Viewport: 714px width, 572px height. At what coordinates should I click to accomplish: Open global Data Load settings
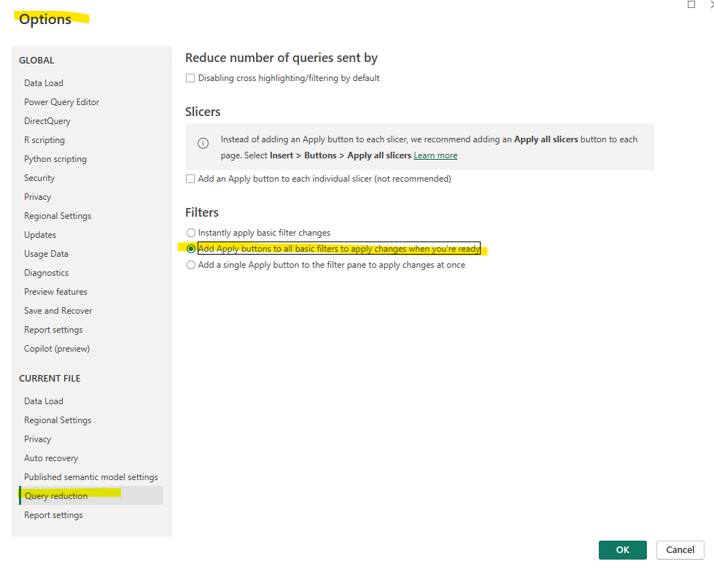tap(44, 83)
